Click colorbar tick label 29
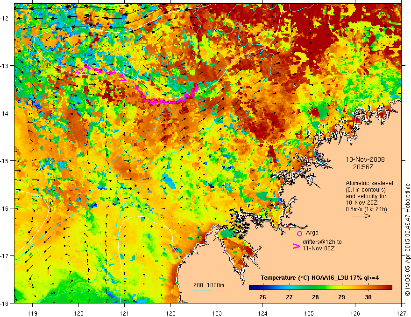 point(341,297)
